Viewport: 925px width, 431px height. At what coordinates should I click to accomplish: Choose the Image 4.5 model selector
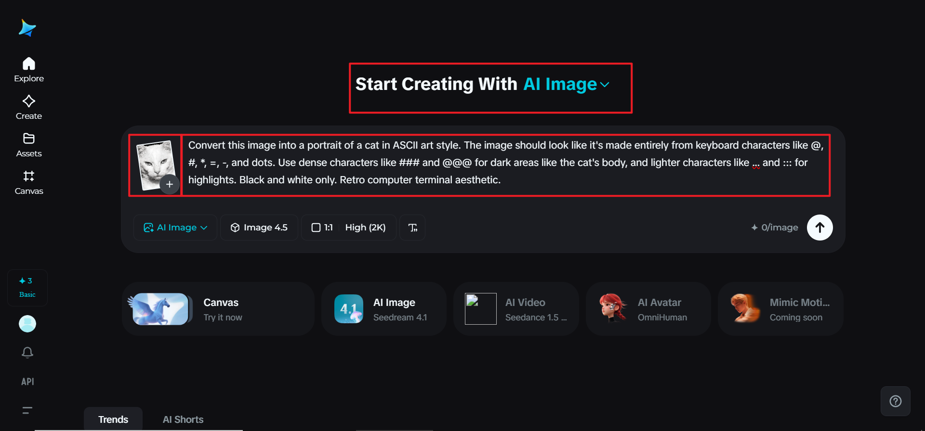259,228
